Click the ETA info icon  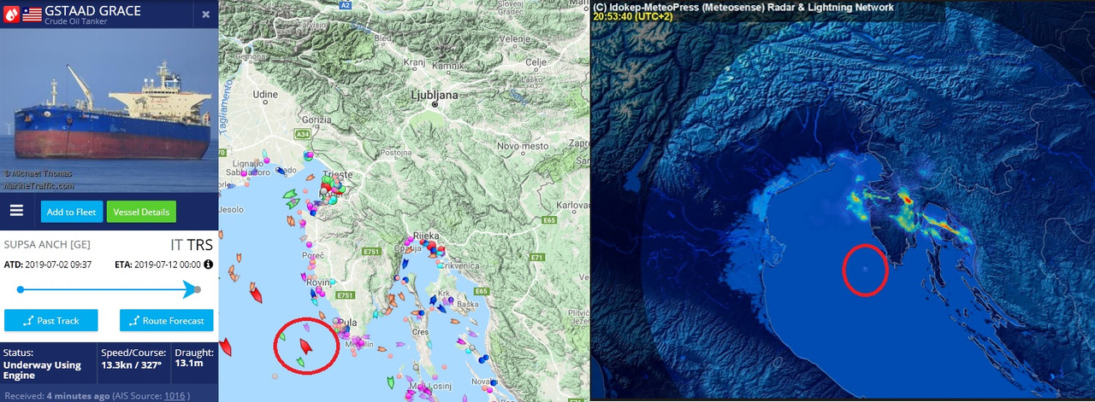point(208,265)
